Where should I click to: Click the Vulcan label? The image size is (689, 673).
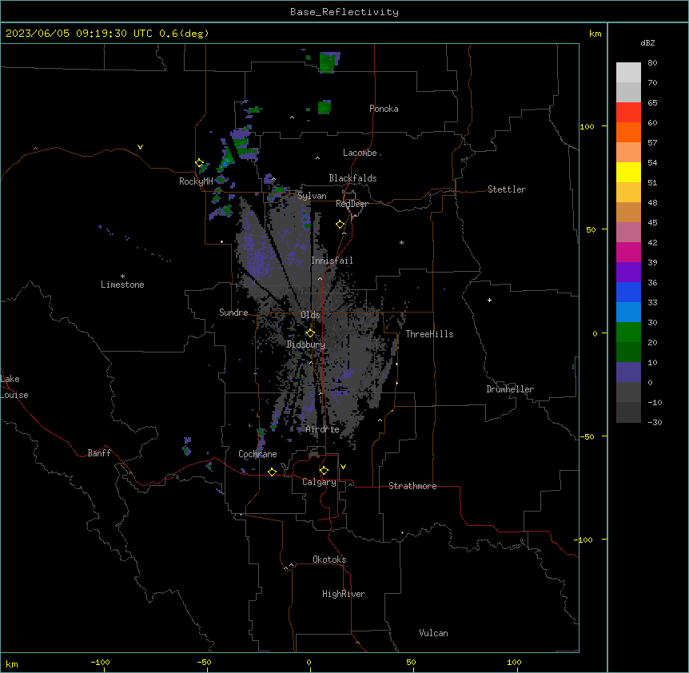pos(434,633)
